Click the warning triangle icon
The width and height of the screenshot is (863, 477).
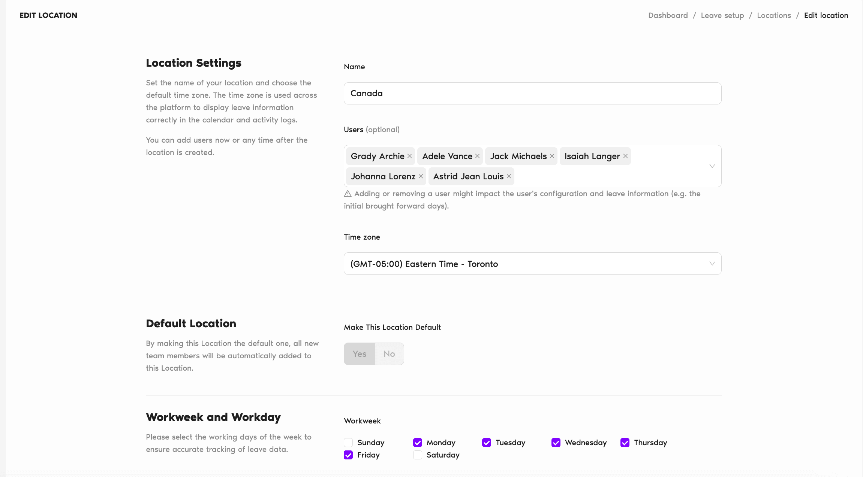point(348,194)
